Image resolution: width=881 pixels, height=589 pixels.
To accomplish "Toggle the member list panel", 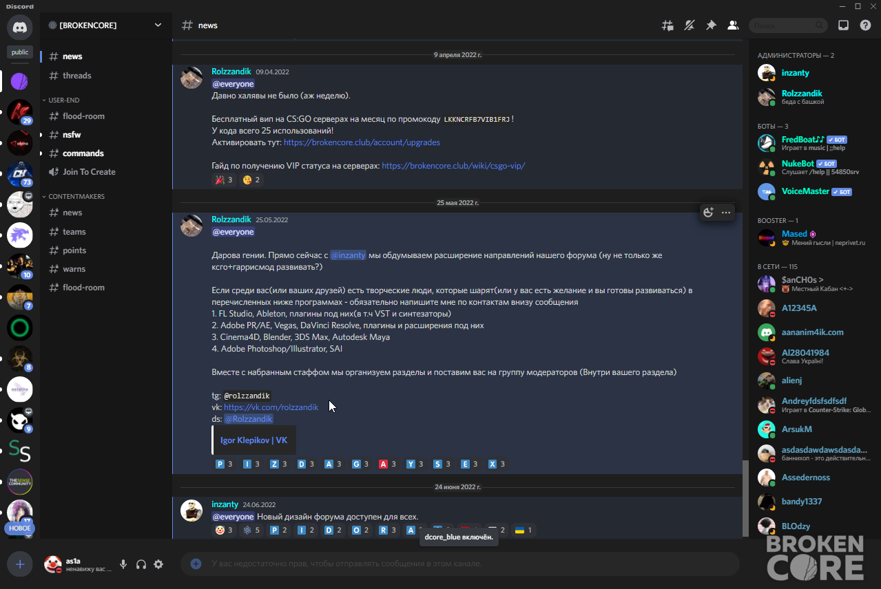I will coord(733,25).
